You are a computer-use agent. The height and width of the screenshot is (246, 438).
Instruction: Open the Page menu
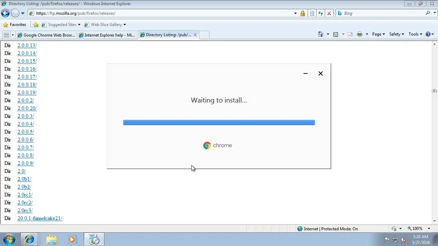378,34
